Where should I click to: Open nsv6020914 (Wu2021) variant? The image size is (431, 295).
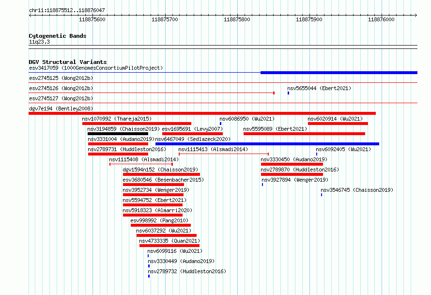point(335,119)
